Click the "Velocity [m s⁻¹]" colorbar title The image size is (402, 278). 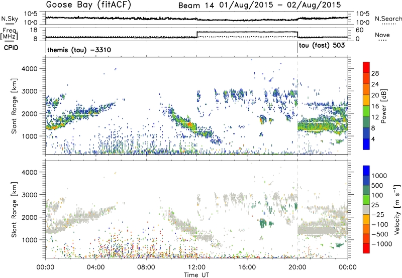(397, 209)
